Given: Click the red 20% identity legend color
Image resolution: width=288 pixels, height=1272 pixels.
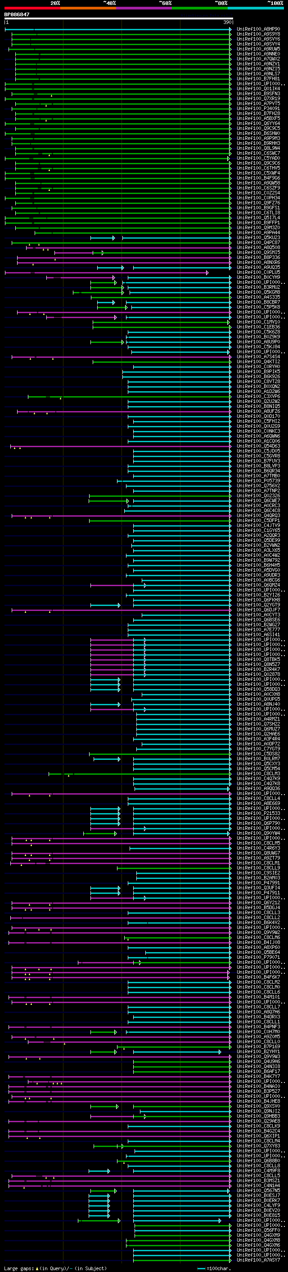Looking at the screenshot, I should [x=32, y=9].
